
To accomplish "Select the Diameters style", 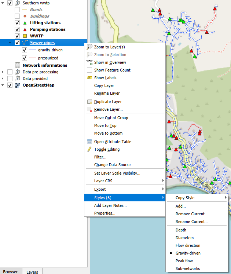I will point(184,238).
